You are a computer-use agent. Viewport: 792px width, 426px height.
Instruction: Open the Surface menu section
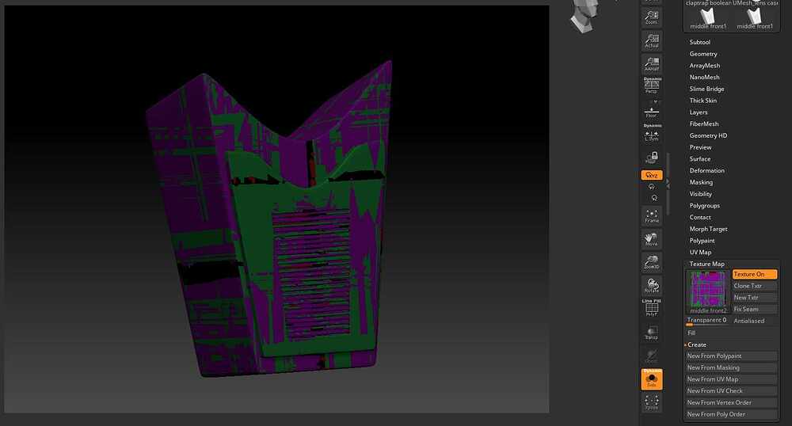pyautogui.click(x=699, y=159)
